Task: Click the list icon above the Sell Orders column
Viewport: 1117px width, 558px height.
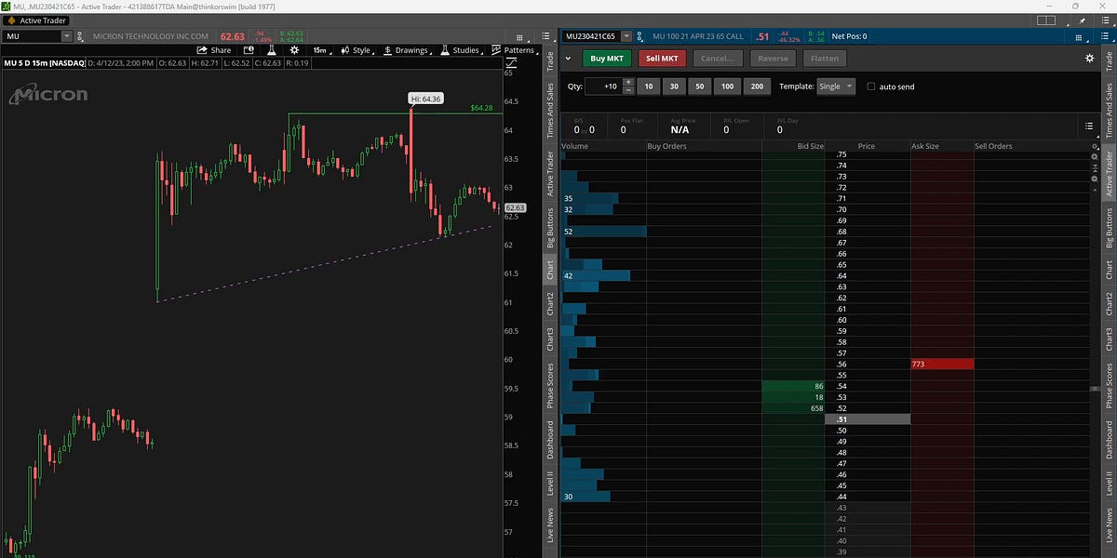Action: point(1089,126)
